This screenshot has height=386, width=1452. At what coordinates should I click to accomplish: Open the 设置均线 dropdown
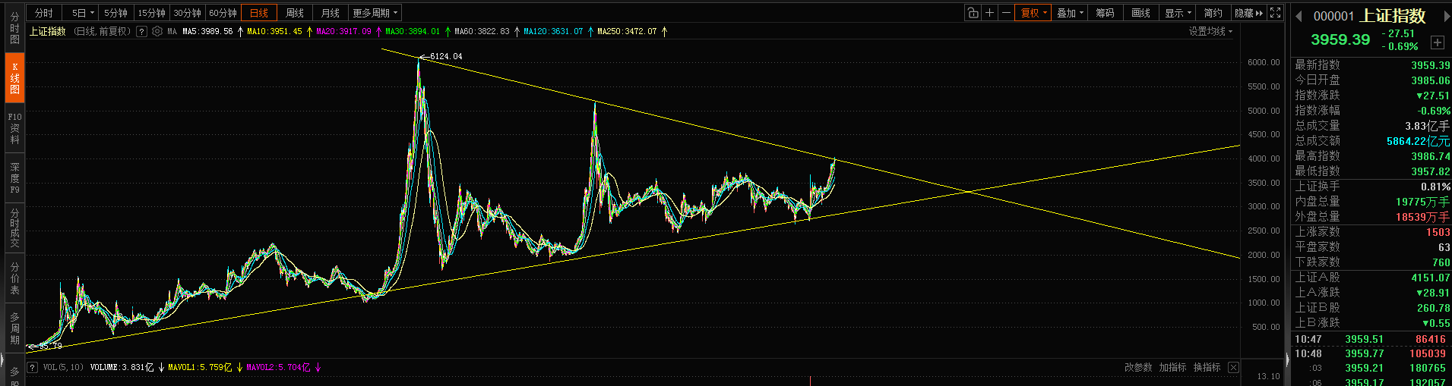click(1210, 31)
